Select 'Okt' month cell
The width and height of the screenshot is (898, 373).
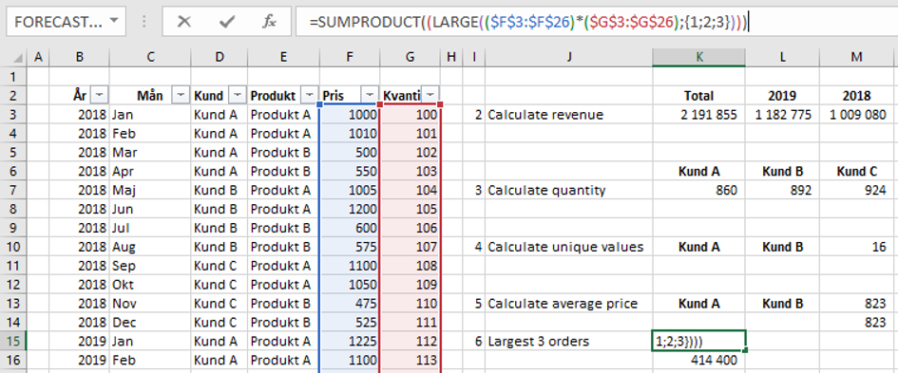[x=151, y=285]
